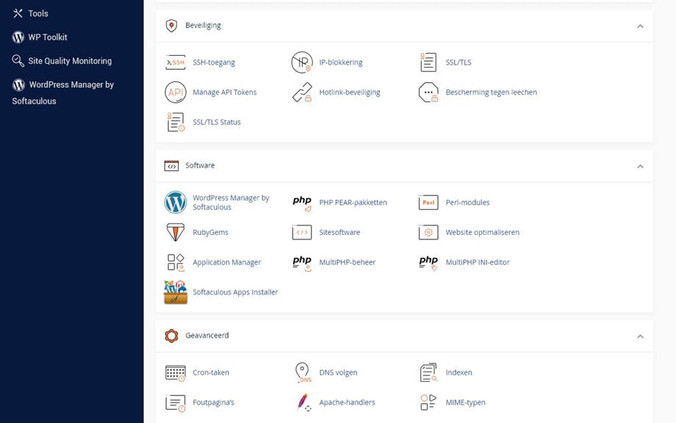Open the SSL/TLS Status icon
This screenshot has height=423, width=676.
click(x=176, y=122)
